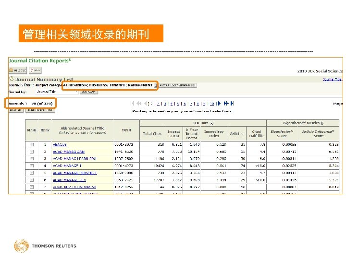This screenshot has width=346, height=259.
Task: Click the Articles column header
Action: pyautogui.click(x=236, y=133)
